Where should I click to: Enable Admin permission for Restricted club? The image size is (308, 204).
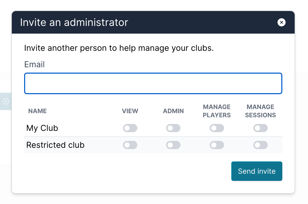(173, 145)
